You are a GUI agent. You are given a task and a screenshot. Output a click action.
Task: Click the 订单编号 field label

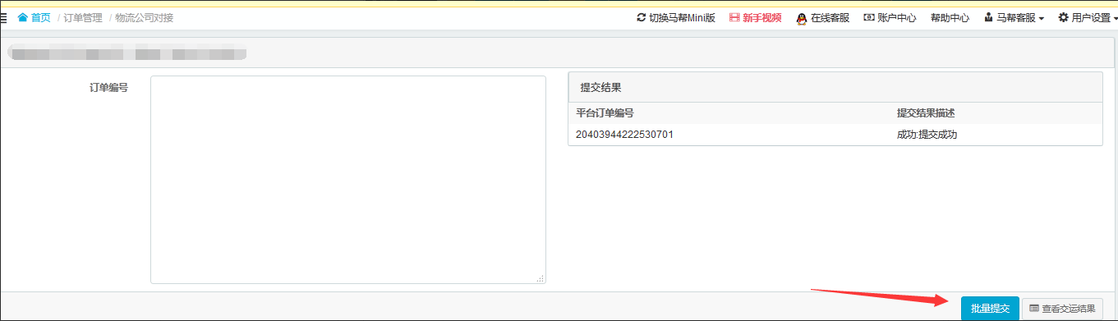pos(108,87)
